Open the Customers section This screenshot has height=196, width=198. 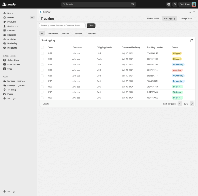pyautogui.click(x=13, y=26)
